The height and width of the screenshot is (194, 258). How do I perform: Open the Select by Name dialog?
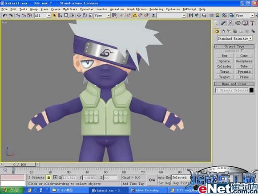point(60,16)
